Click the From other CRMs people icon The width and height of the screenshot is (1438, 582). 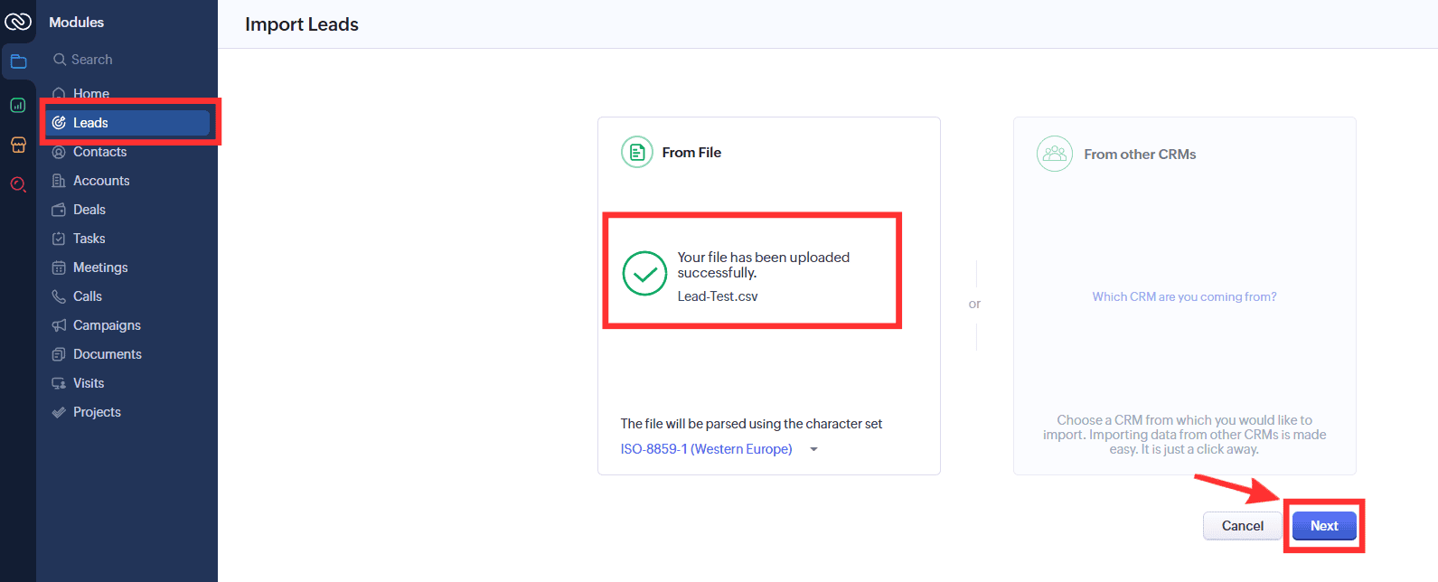(1054, 154)
